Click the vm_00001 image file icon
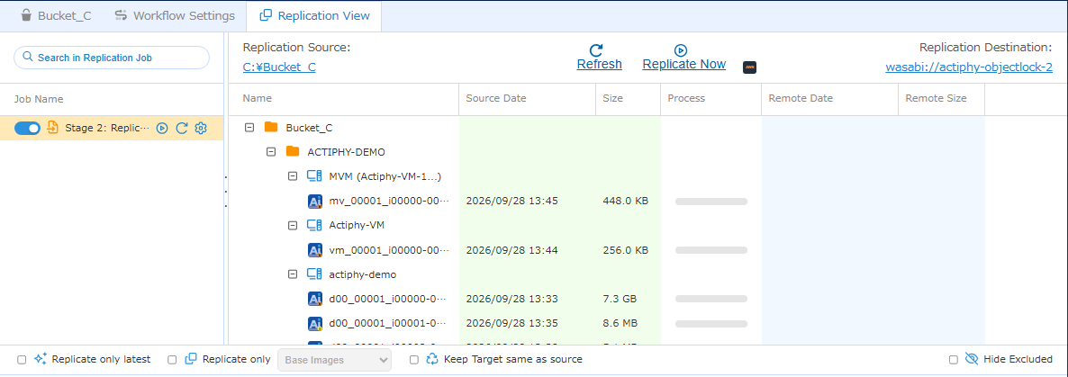The width and height of the screenshot is (1068, 377). click(314, 250)
